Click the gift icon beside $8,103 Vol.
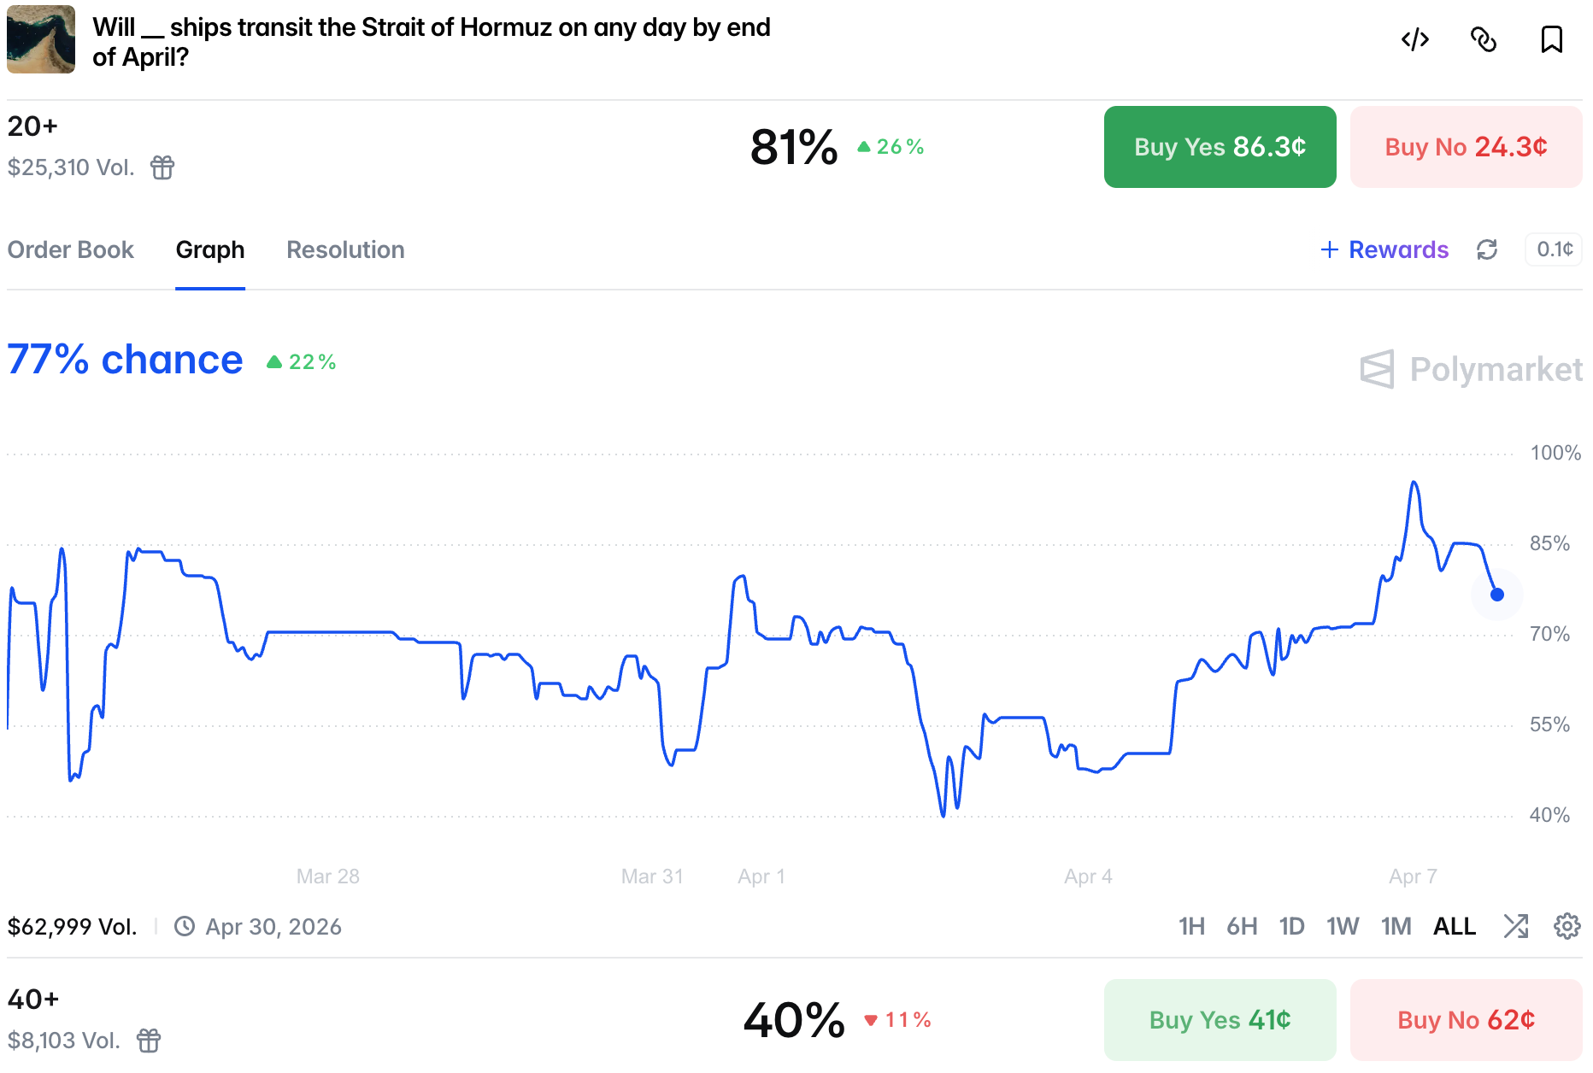This screenshot has height=1073, width=1593. point(149,1041)
